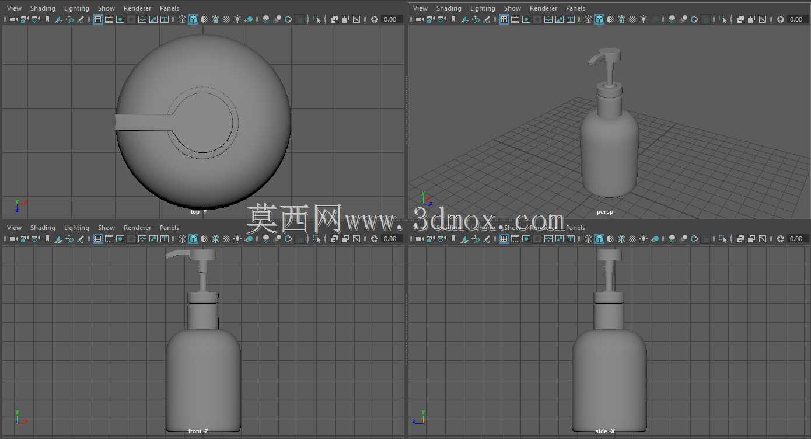Screen dimensions: 811x439
Task: Toggle Screen Space Ambient Occlusion in top panel
Action: [x=266, y=19]
